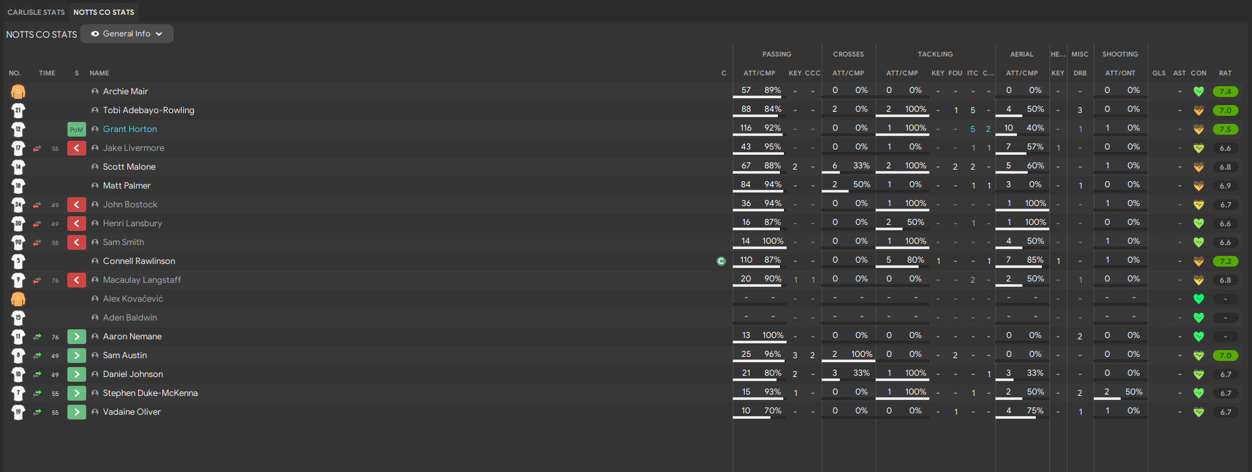This screenshot has width=1252, height=472.
Task: Open John Bostock's player profile
Action: tap(130, 205)
